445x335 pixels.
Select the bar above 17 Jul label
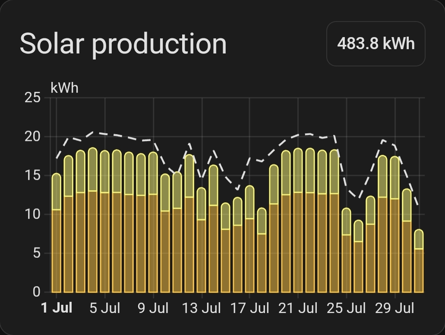tap(249, 239)
